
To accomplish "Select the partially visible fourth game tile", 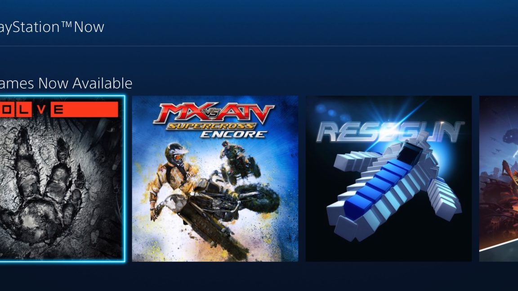I will [x=499, y=178].
